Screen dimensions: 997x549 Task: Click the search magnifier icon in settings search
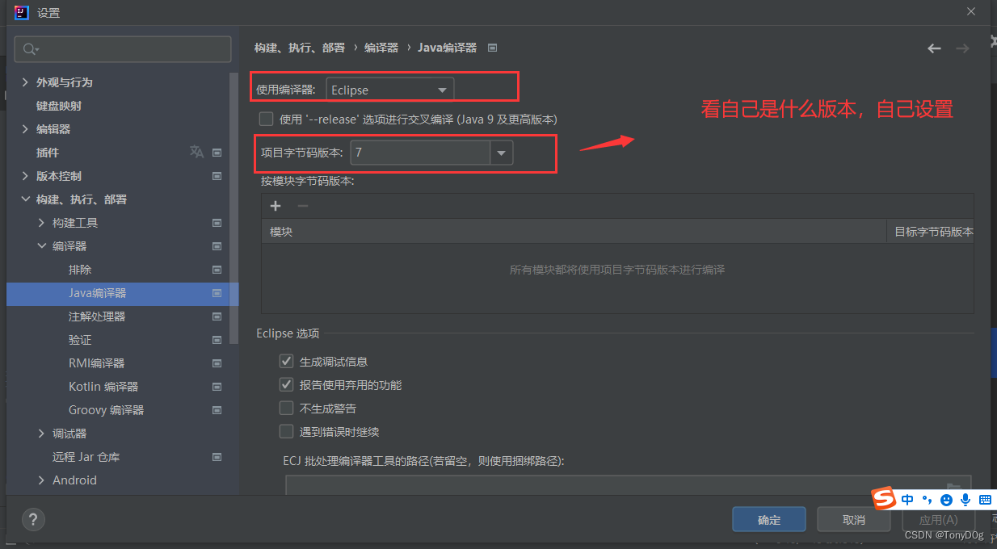click(31, 49)
